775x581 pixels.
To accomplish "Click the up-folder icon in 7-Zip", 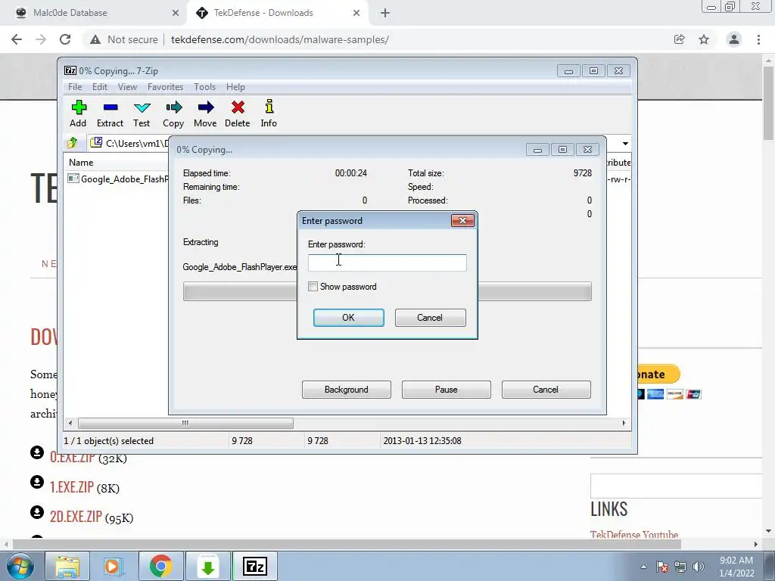I will [73, 143].
